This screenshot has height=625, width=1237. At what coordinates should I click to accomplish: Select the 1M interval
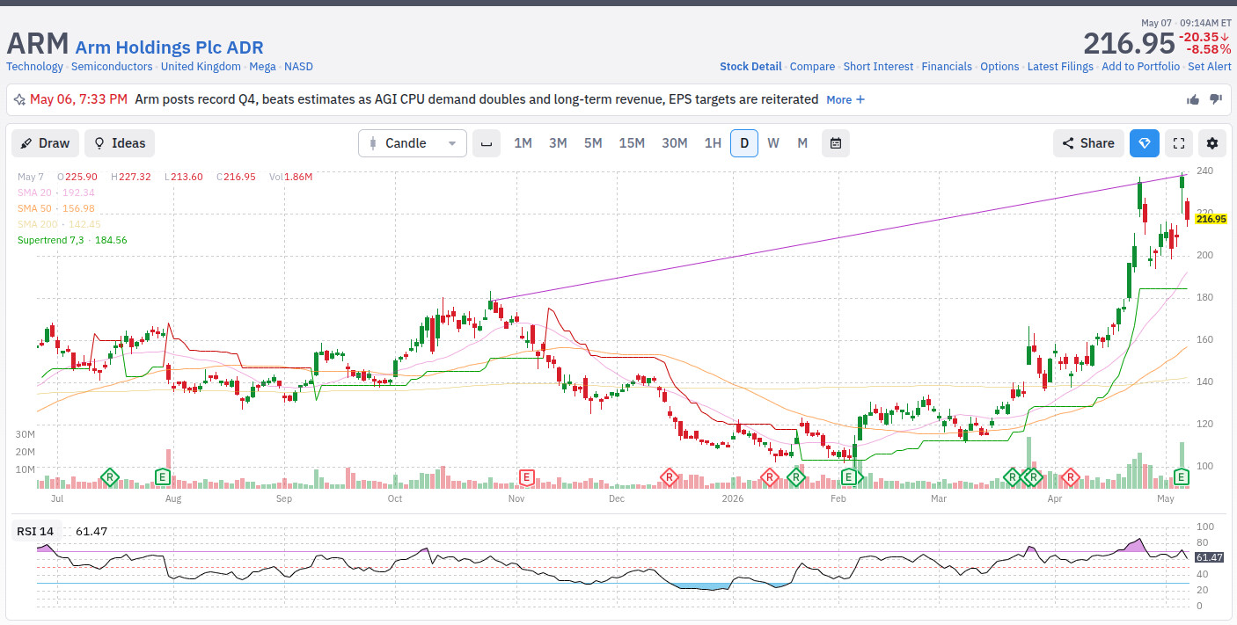pyautogui.click(x=523, y=143)
